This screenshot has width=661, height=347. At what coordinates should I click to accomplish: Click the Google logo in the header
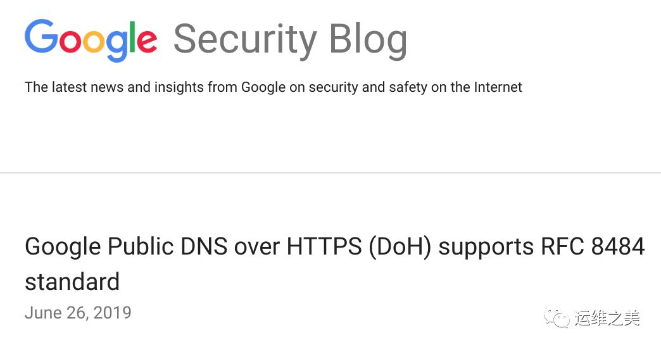coord(91,41)
